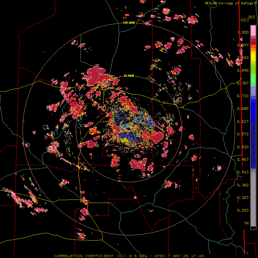Pick the bright green segment of CC color bar

point(253,78)
